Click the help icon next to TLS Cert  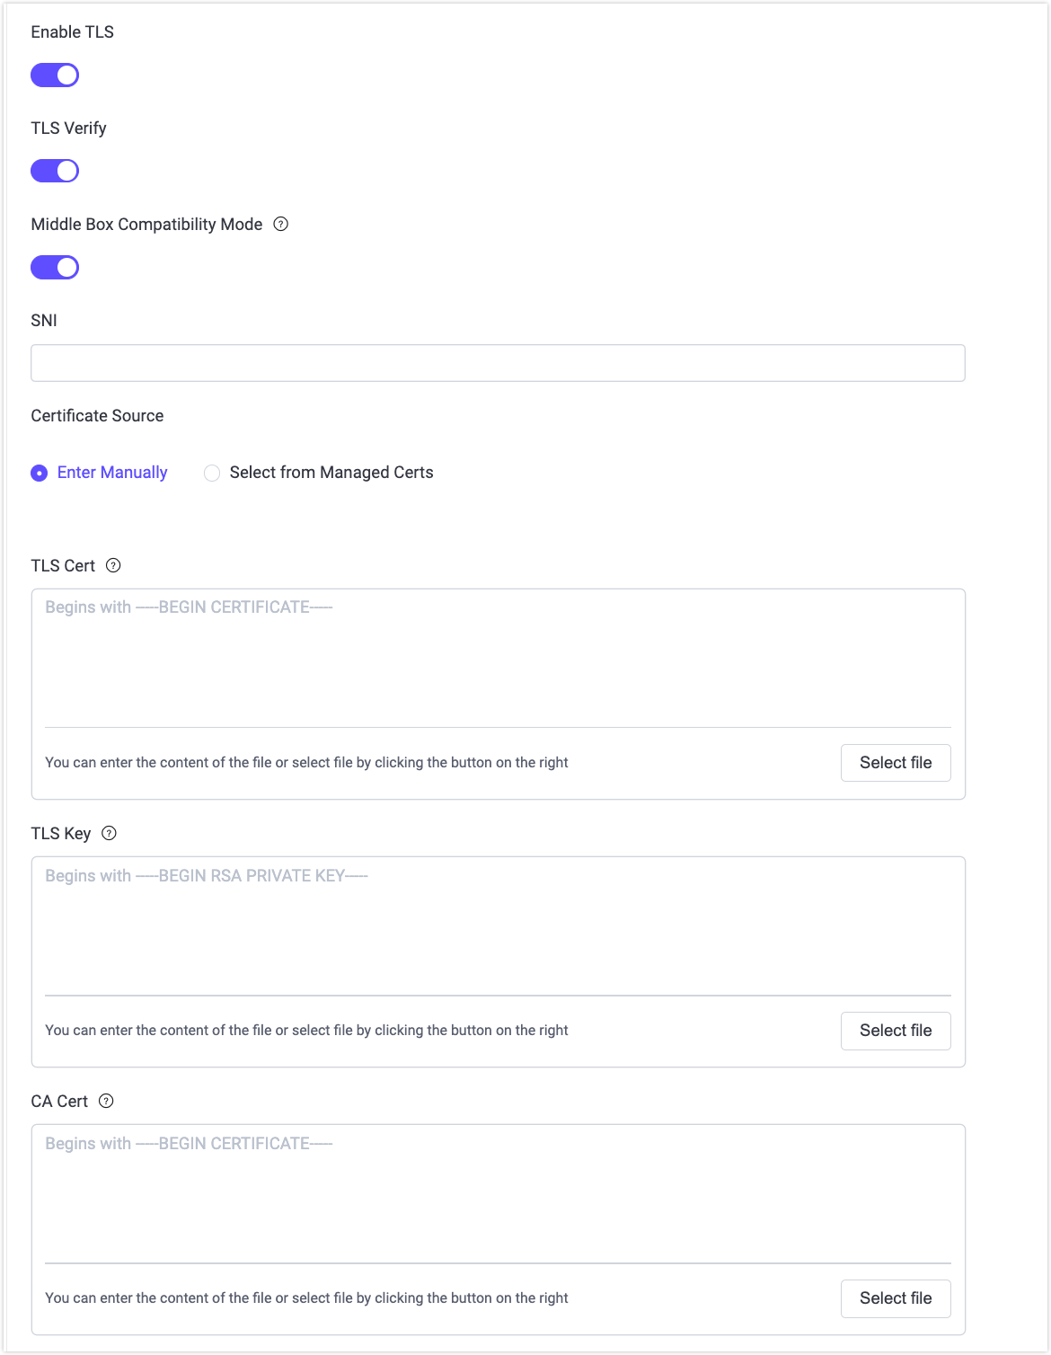click(x=113, y=565)
